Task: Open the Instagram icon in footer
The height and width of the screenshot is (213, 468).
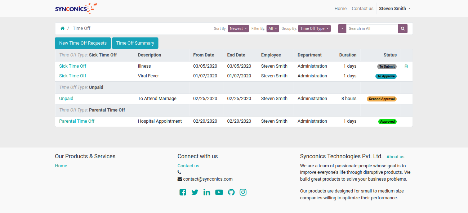Action: (243, 192)
